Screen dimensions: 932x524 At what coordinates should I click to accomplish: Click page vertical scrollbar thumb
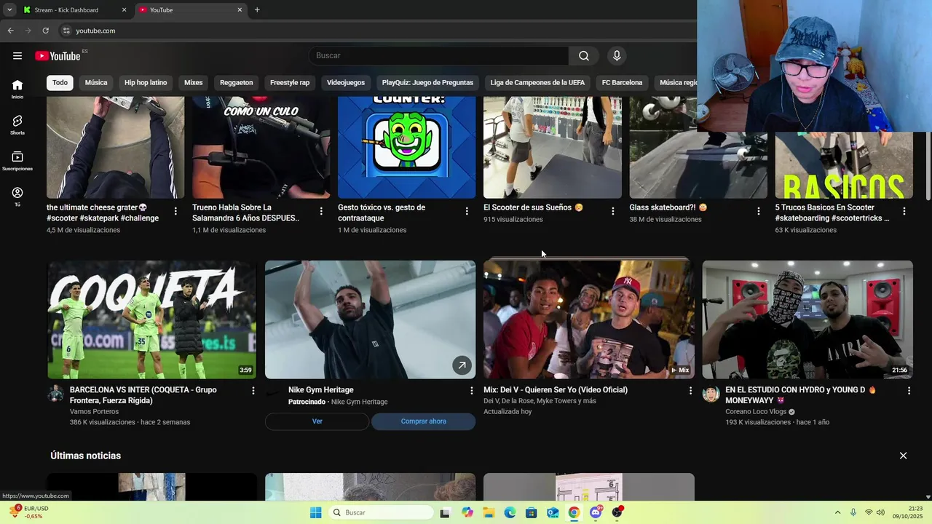click(x=928, y=166)
